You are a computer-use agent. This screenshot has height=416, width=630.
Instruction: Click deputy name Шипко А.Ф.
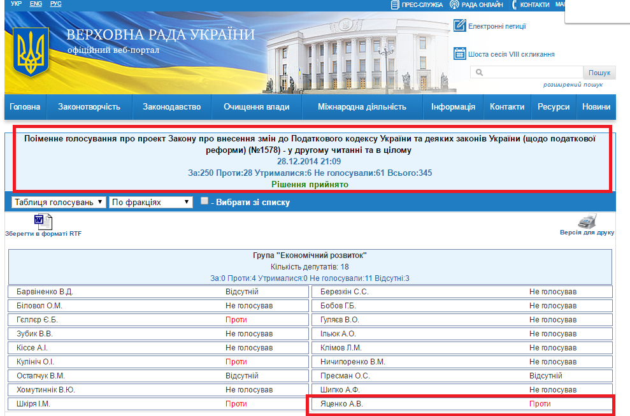pyautogui.click(x=340, y=390)
